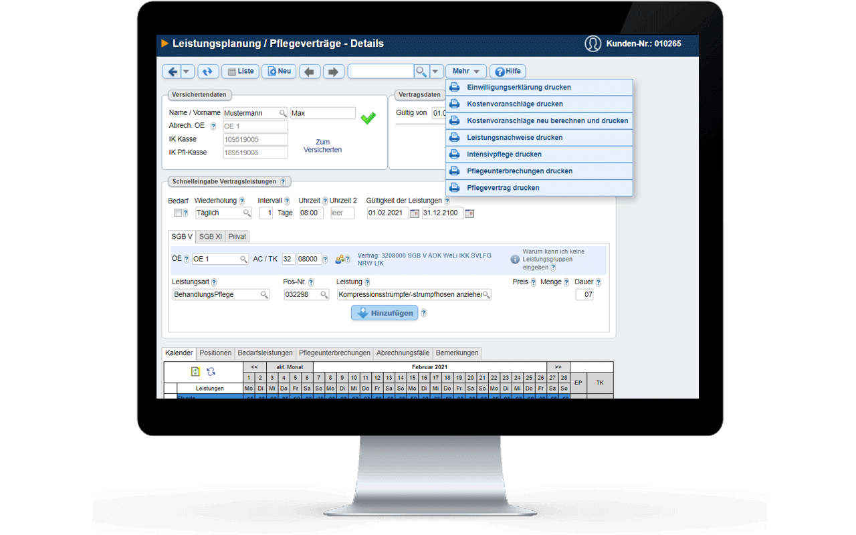Click the yellow calendar refresh icon
This screenshot has height=535, width=856.
[195, 372]
